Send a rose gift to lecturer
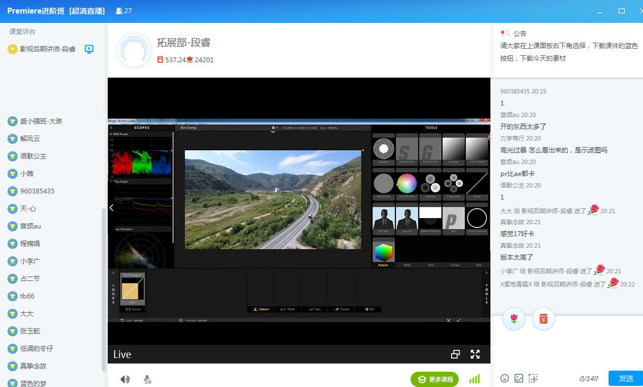This screenshot has height=387, width=643. pos(513,319)
